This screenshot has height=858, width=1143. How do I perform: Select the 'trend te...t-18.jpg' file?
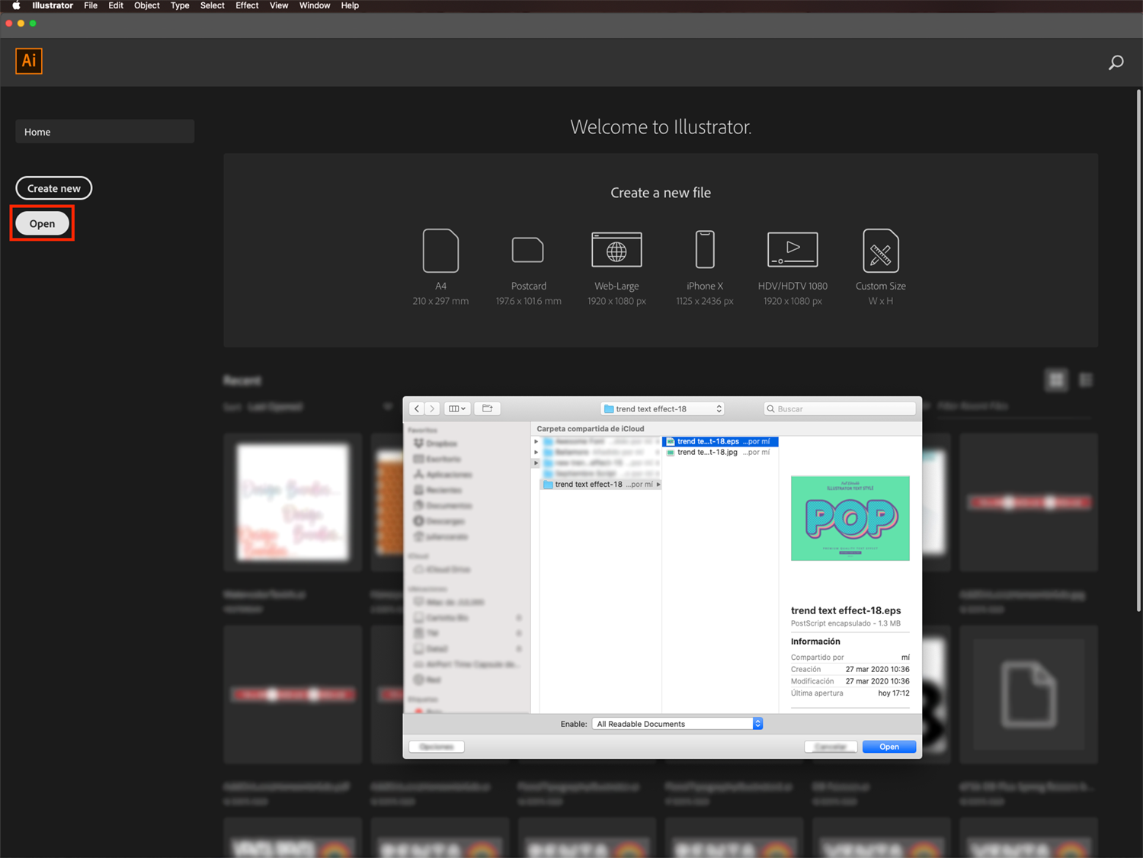click(x=720, y=452)
